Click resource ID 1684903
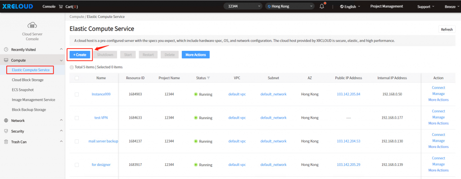This screenshot has width=461, height=179. click(135, 94)
